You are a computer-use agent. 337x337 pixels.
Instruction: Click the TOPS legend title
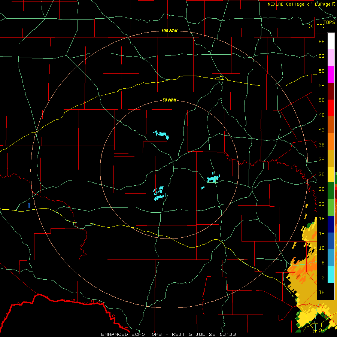[x=329, y=22]
